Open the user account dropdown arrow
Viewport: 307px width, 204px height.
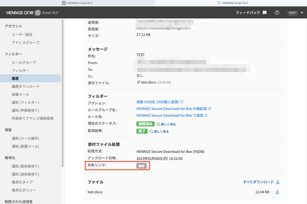[x=302, y=13]
